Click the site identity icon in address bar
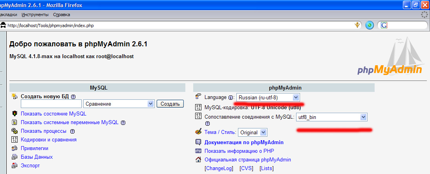The height and width of the screenshot is (174, 430). pyautogui.click(x=3, y=25)
